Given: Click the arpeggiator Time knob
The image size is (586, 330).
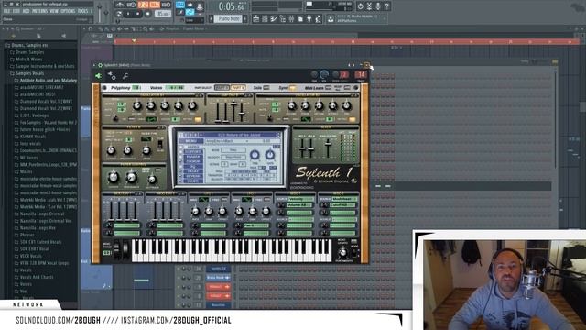Looking at the screenshot, I should point(255,155).
